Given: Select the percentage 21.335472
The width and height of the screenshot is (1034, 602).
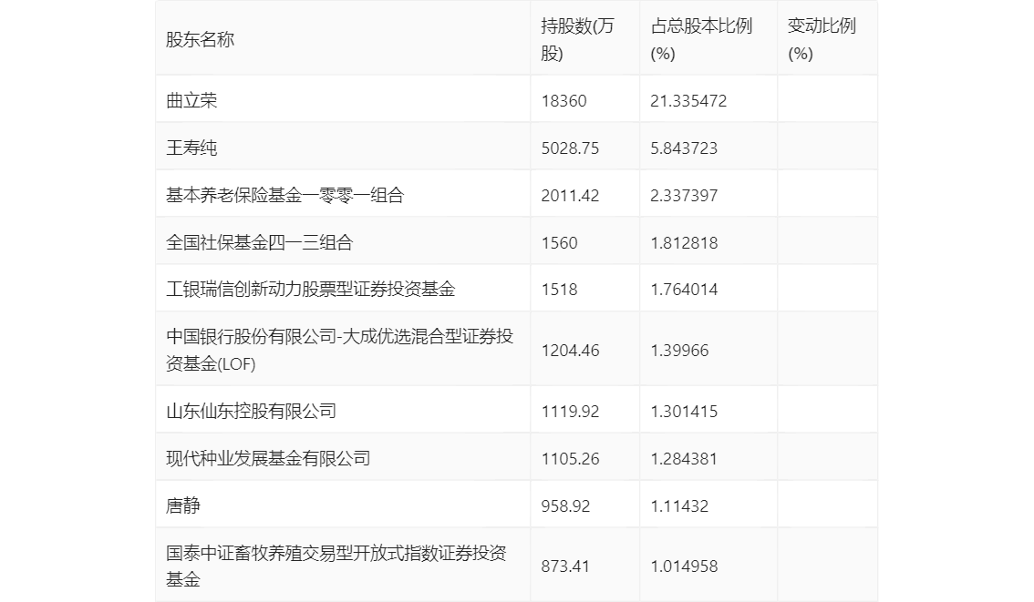Looking at the screenshot, I should coord(688,101).
